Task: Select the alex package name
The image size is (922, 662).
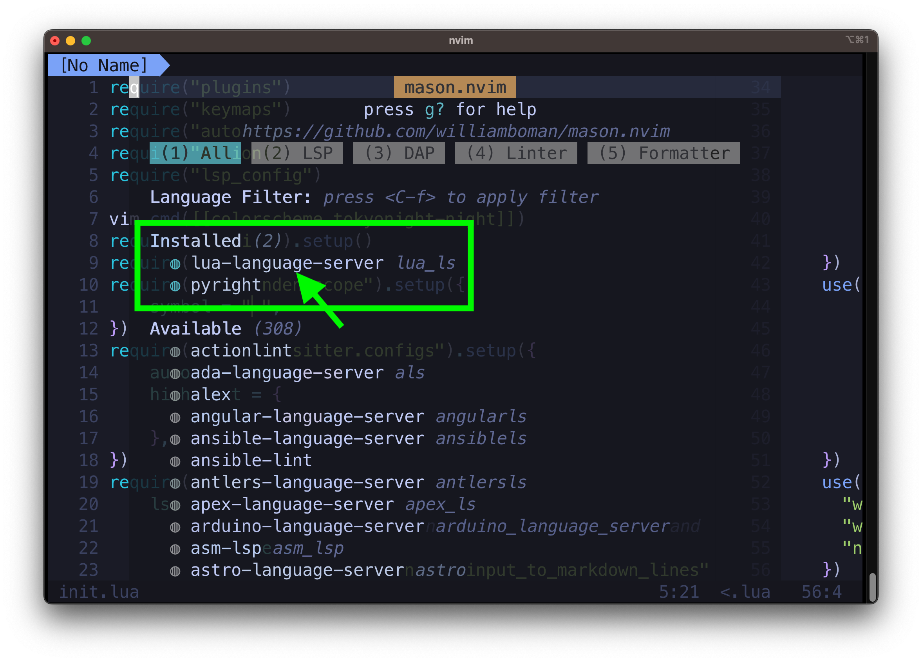Action: [x=211, y=395]
